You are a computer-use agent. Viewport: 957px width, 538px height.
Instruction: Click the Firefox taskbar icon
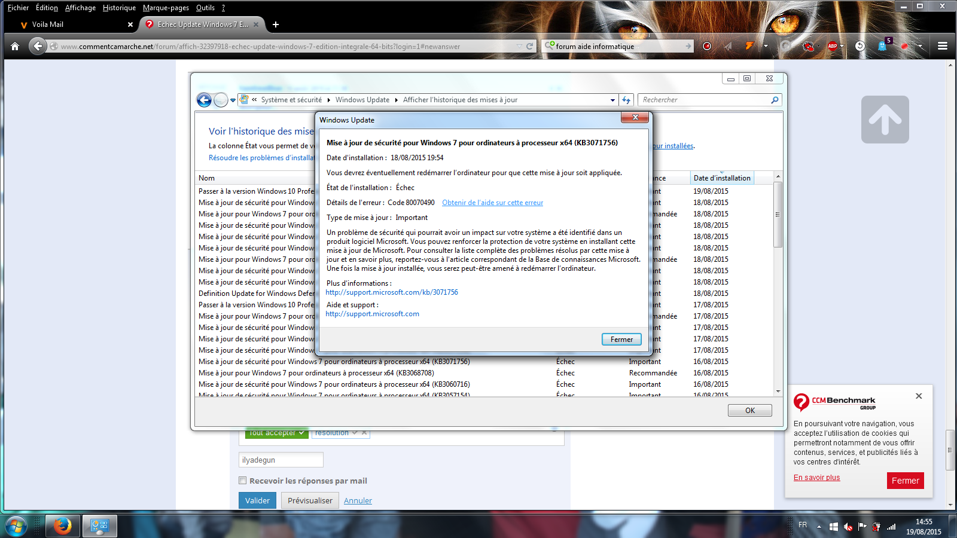click(x=63, y=526)
